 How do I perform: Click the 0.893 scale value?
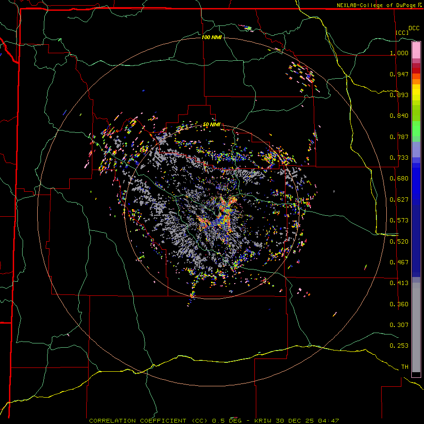click(399, 95)
